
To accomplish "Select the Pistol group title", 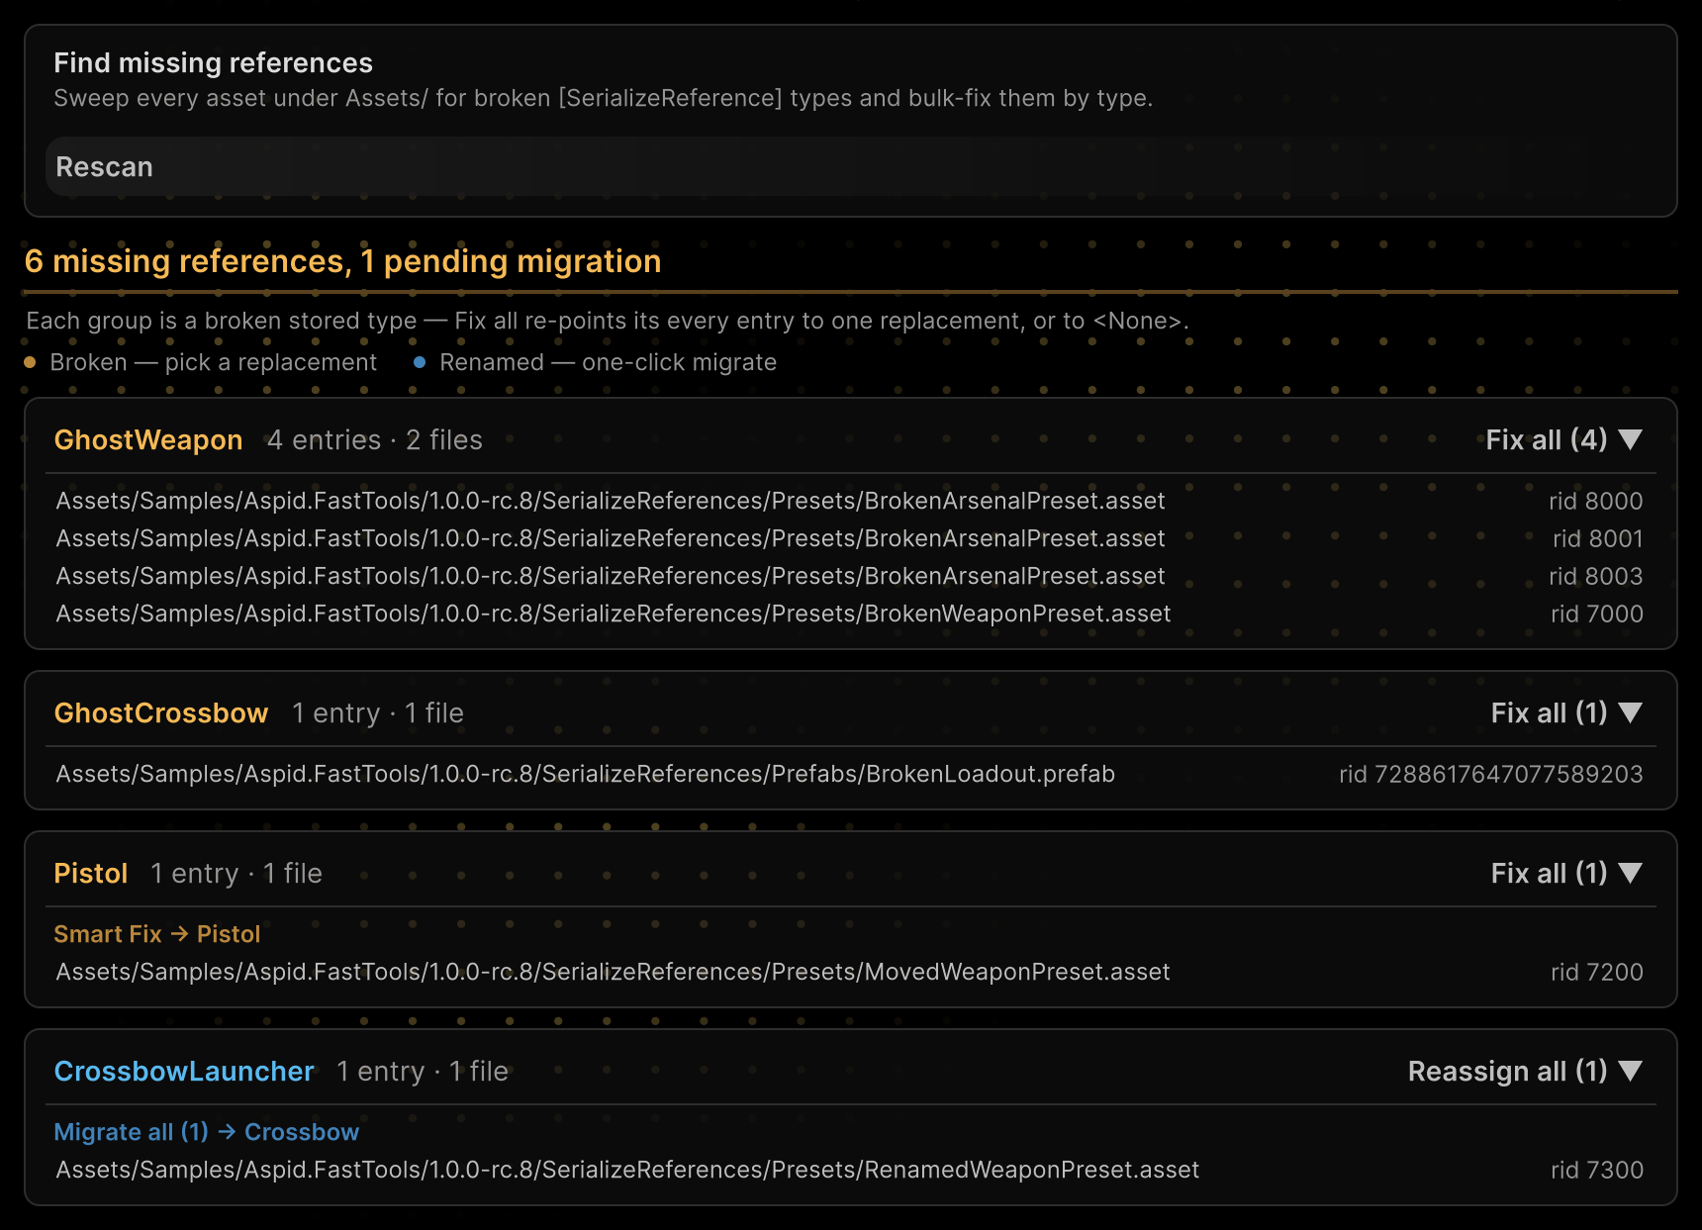I will [91, 873].
